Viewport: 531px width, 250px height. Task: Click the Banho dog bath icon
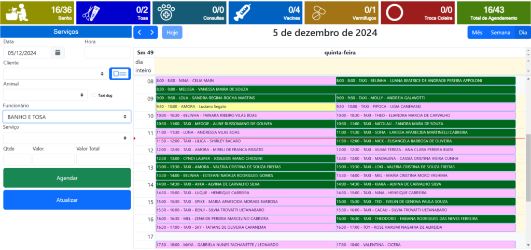(16, 12)
